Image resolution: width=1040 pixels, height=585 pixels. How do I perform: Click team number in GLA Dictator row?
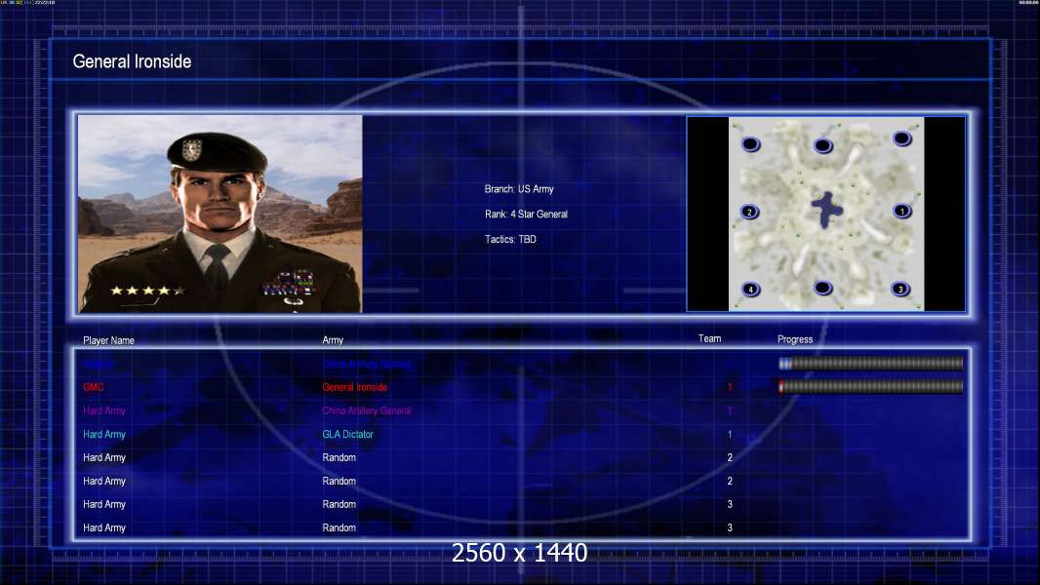click(x=730, y=434)
